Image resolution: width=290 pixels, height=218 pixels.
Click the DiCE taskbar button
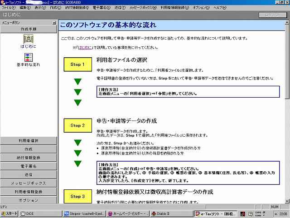pyautogui.click(x=41, y=214)
